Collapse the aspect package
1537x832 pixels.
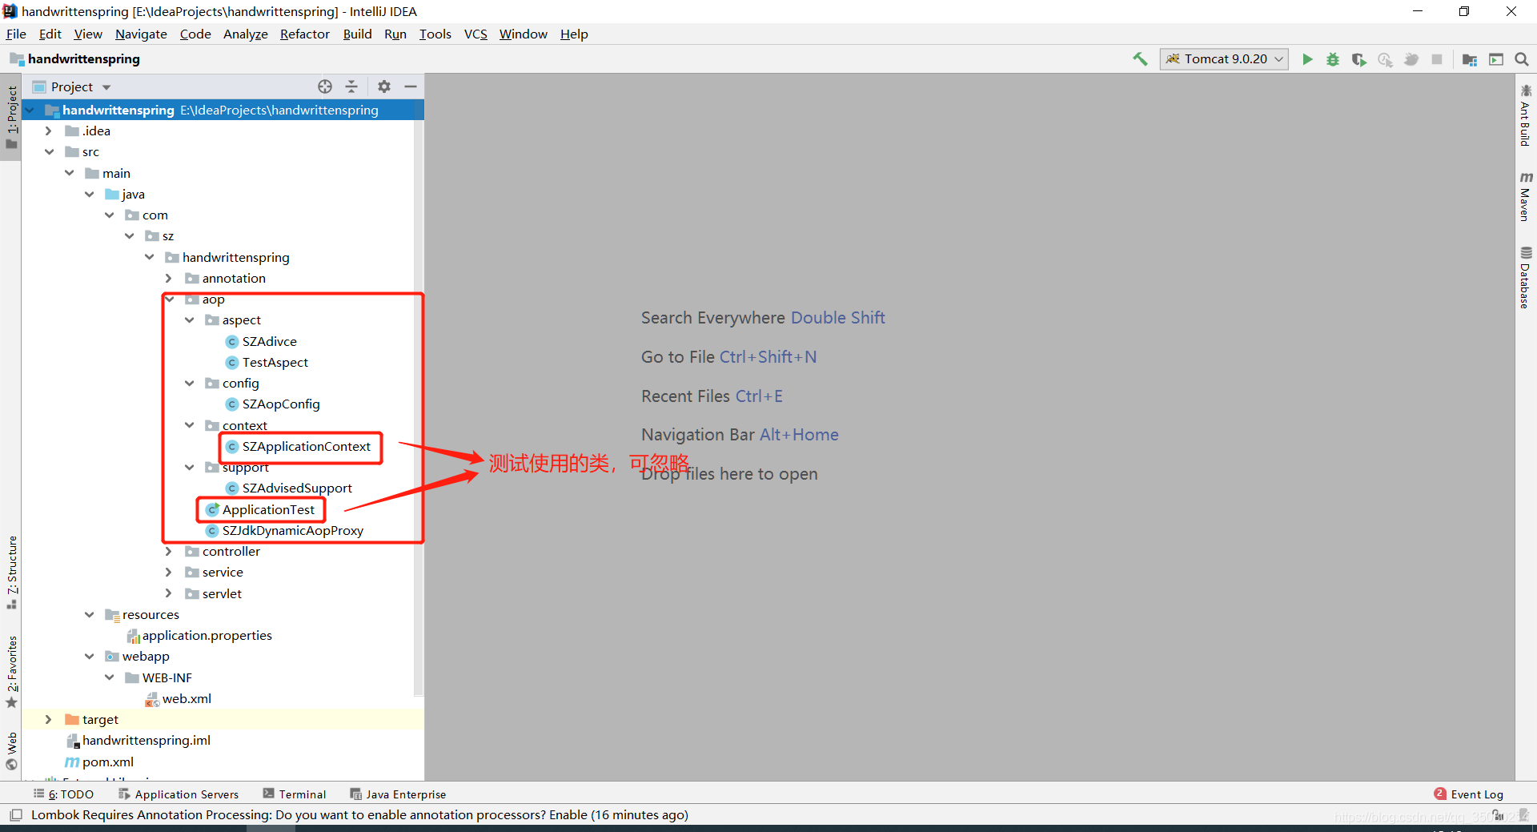(189, 320)
